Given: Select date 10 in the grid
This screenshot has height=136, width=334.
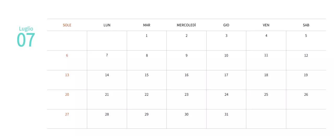Looking at the screenshot, I should [x=226, y=55].
